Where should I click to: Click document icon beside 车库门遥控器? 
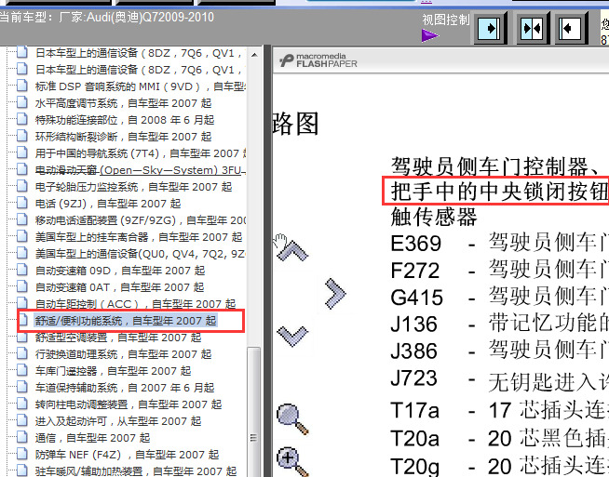[22, 370]
